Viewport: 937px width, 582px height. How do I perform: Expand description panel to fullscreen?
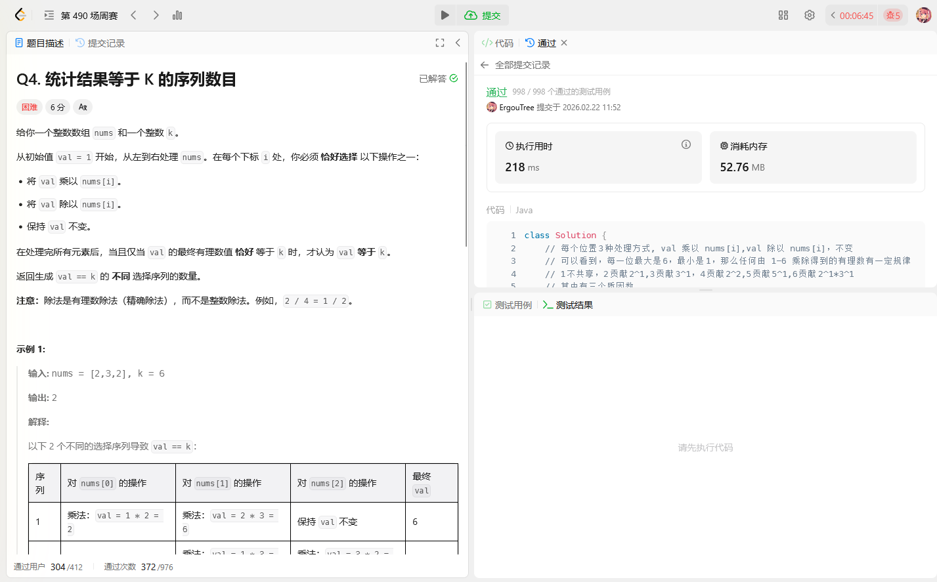pos(440,43)
